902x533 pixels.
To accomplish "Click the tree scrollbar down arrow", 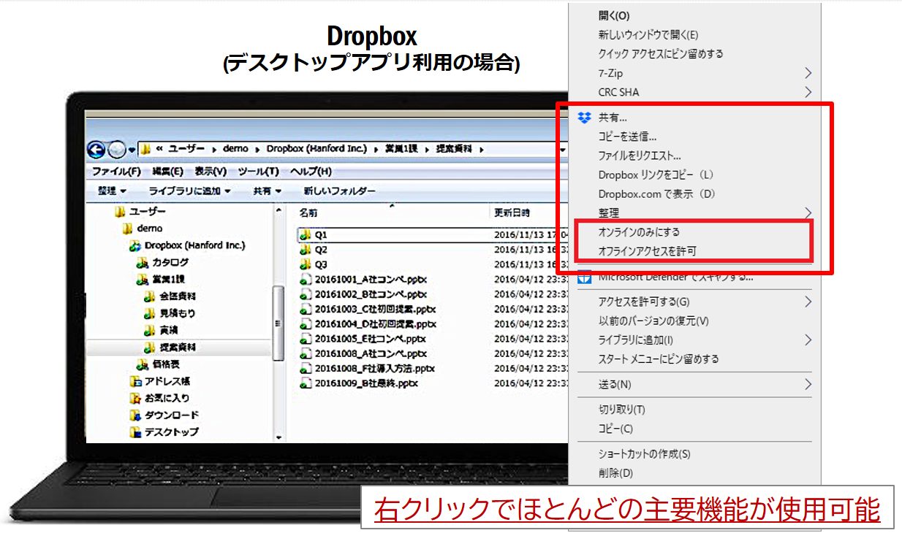I will click(x=278, y=437).
